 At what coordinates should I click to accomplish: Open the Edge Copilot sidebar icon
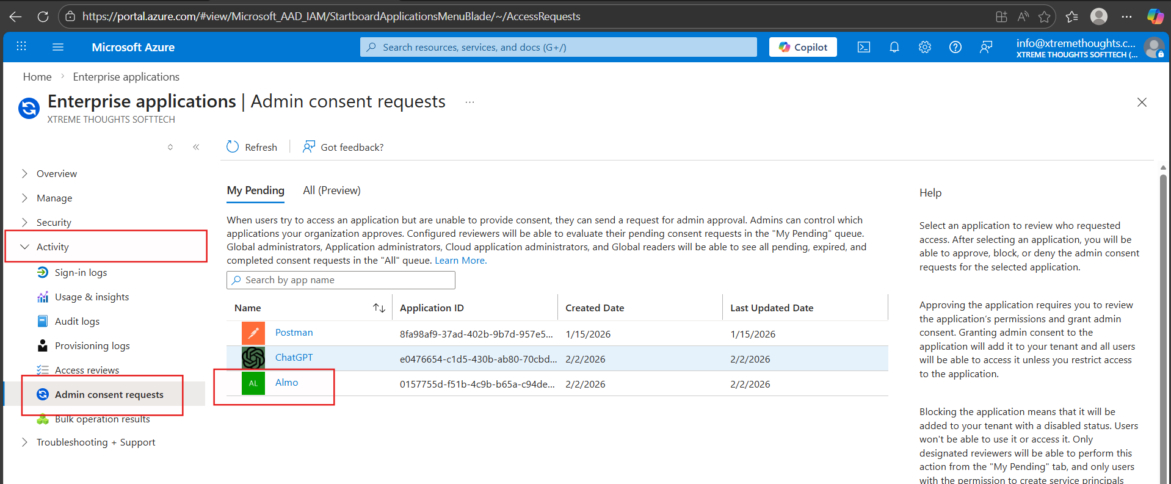coord(1155,16)
